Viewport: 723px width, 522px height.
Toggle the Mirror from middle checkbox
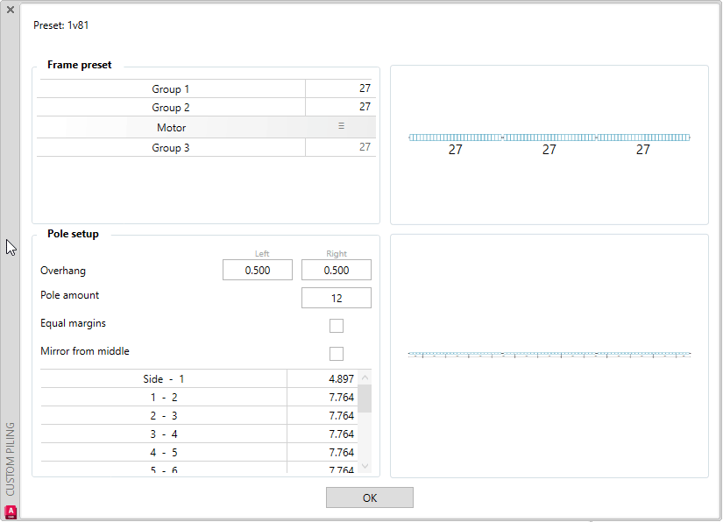[x=337, y=354]
